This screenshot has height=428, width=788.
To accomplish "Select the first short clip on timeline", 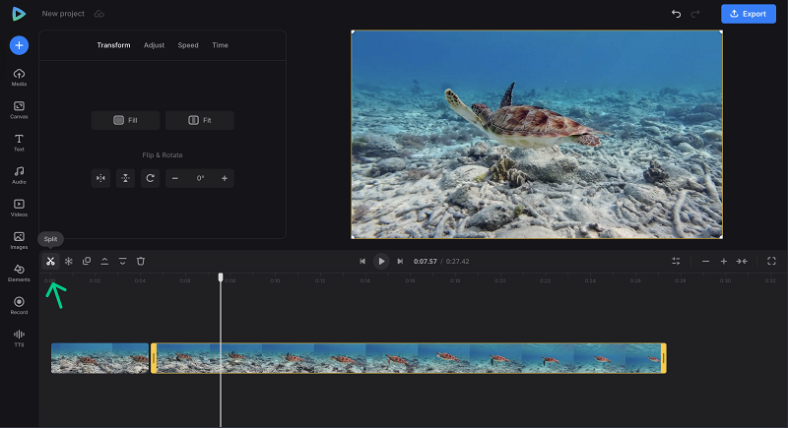I will click(x=100, y=358).
